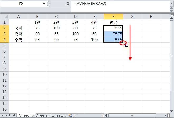The height and width of the screenshot is (118, 174).
Task: Click the horizontal scrollbar thumb
Action: click(132, 115)
